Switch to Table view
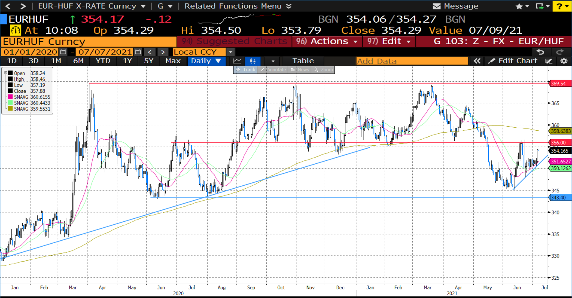572x298 pixels. 303,61
